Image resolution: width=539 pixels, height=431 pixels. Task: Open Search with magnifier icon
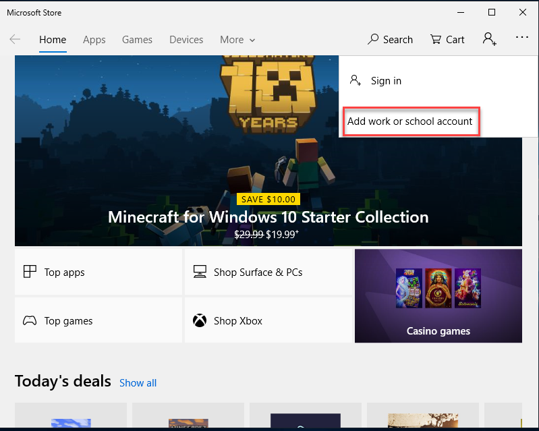point(390,40)
